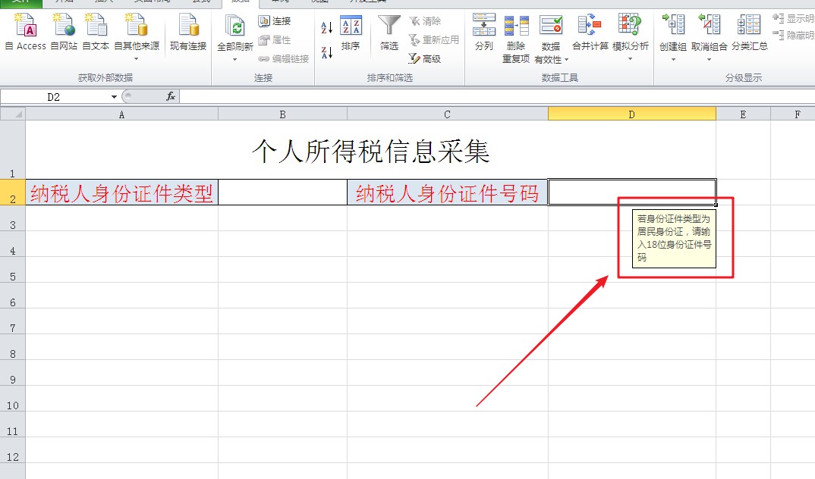Viewport: 815px width, 479px height.
Task: Select column C header
Action: [447, 114]
